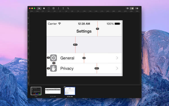
Task: Select the Settings screenshot thumbnail
Action: pos(70,91)
